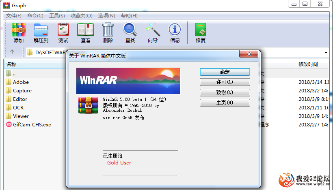Open the 工具(S) menu
333x190 pixels.
pyautogui.click(x=57, y=16)
